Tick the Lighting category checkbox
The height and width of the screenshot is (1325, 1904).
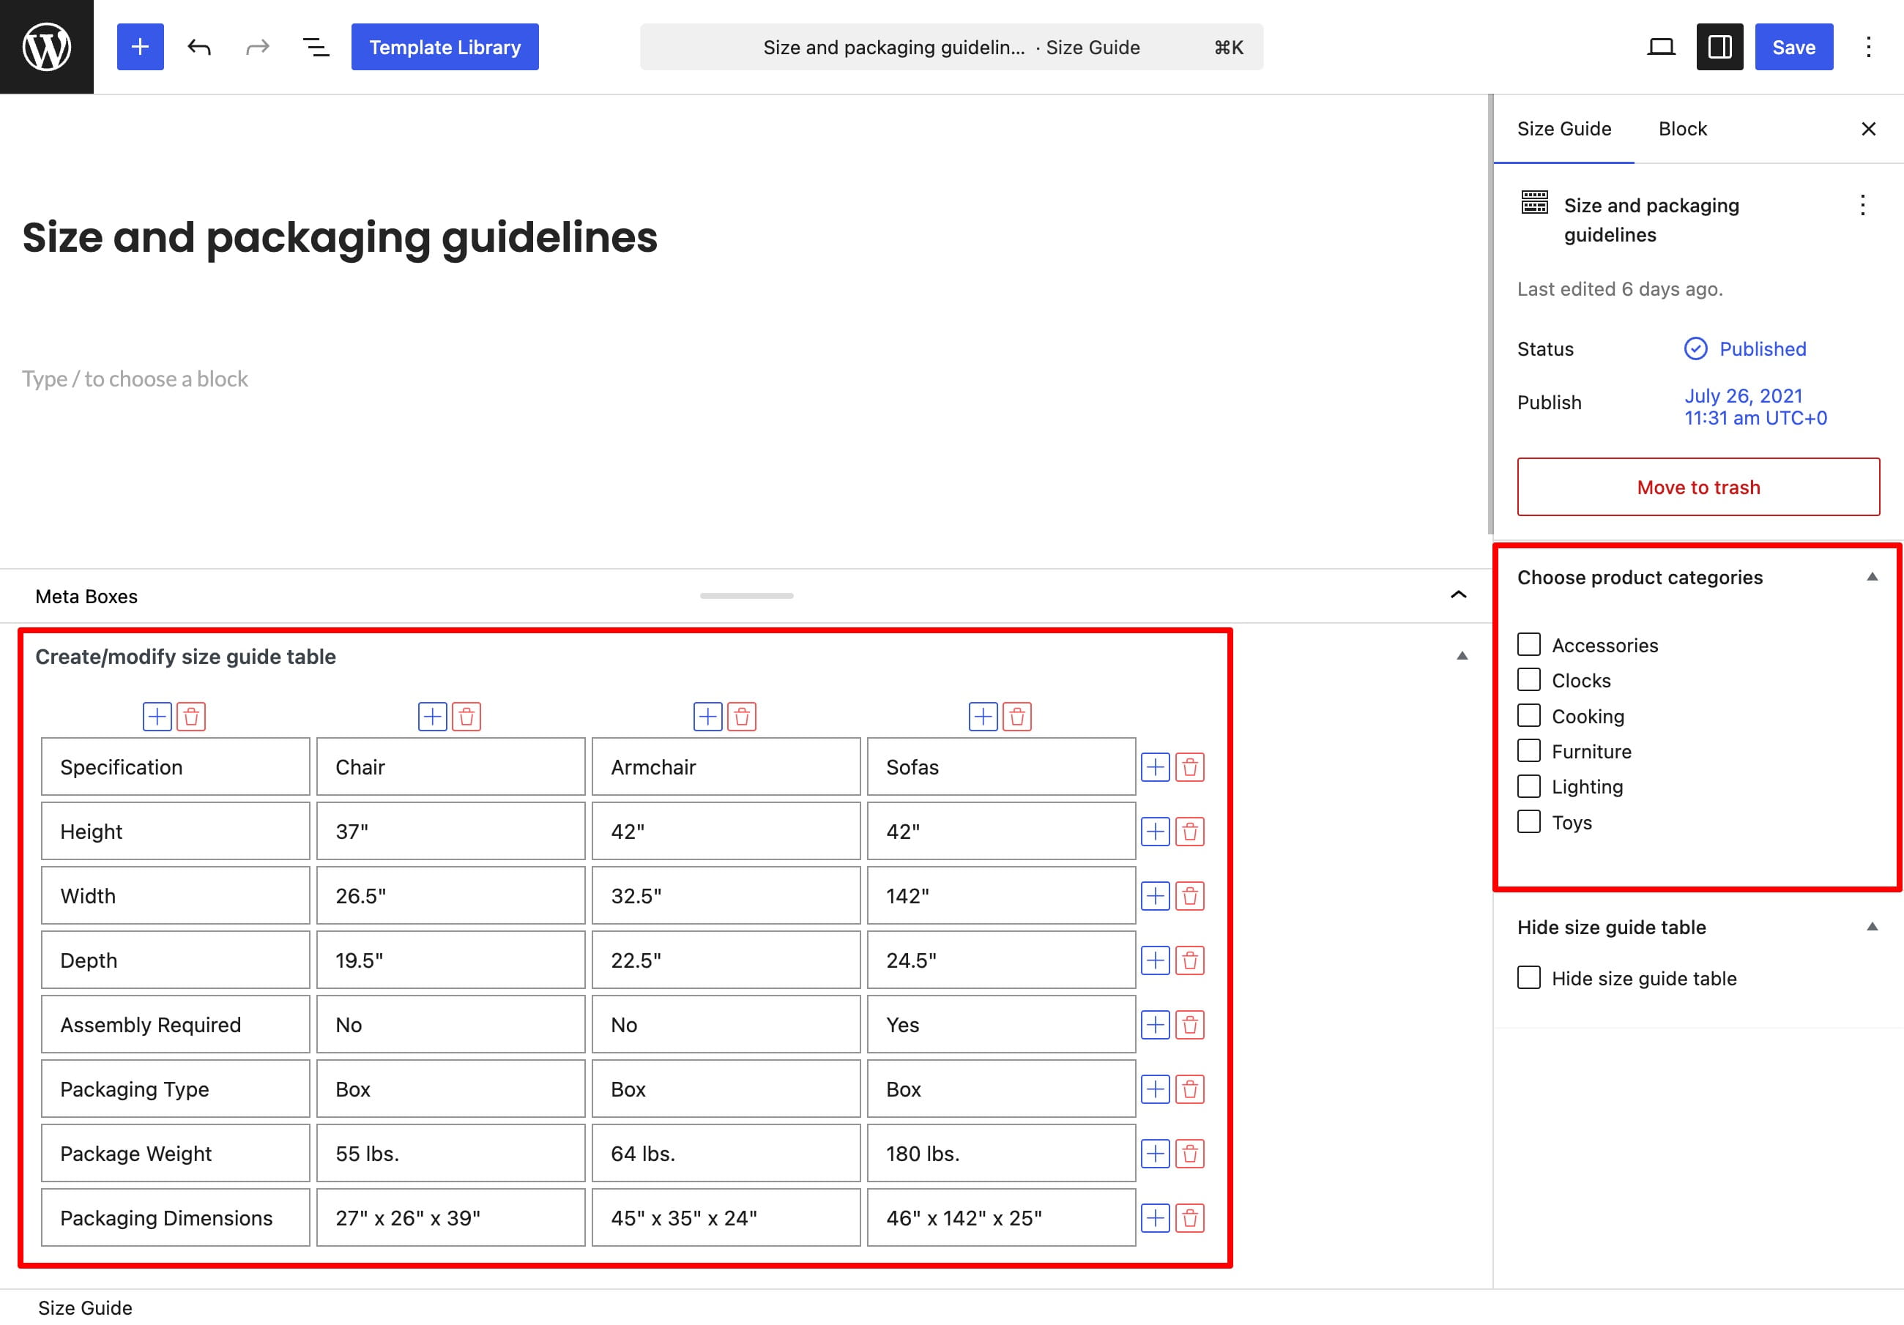tap(1529, 787)
